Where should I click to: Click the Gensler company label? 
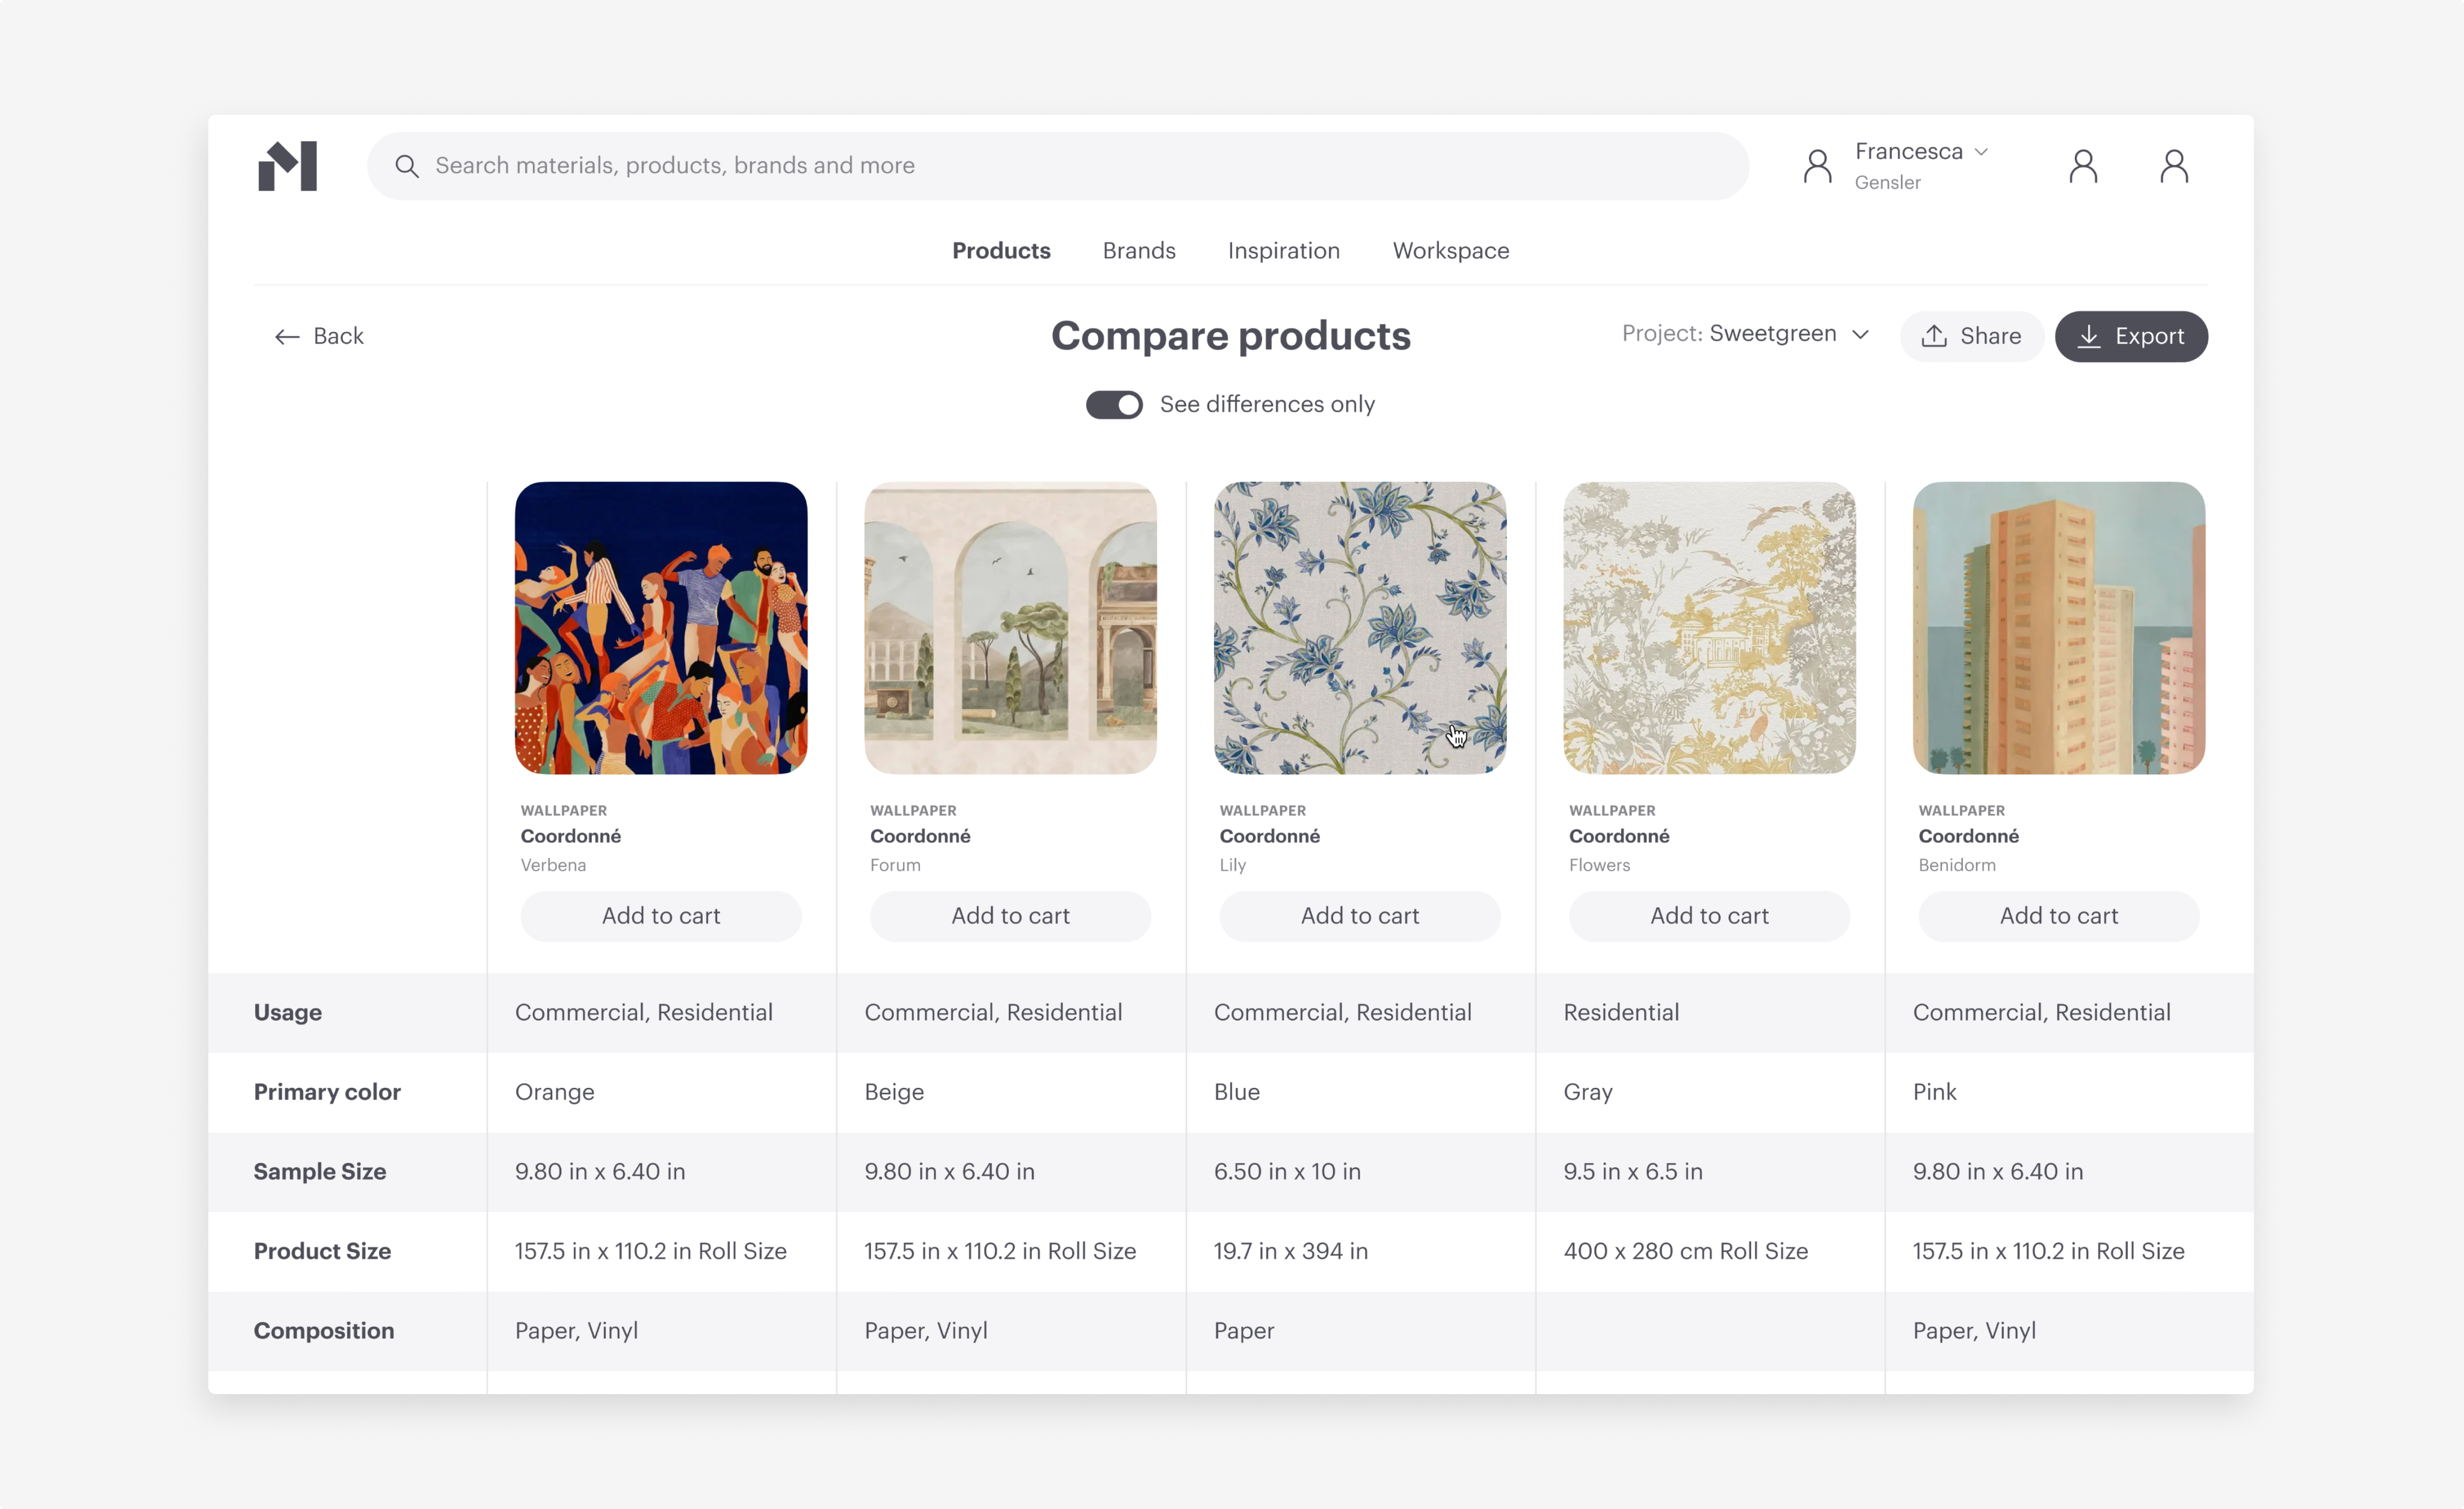click(1887, 182)
